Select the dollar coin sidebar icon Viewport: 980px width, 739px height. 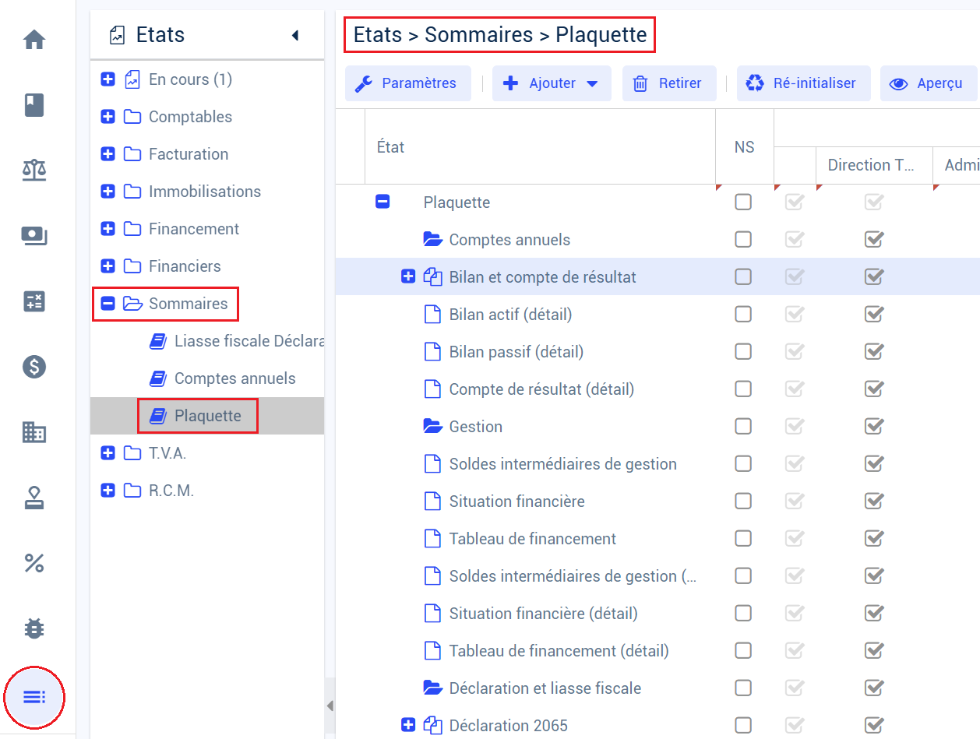(34, 367)
